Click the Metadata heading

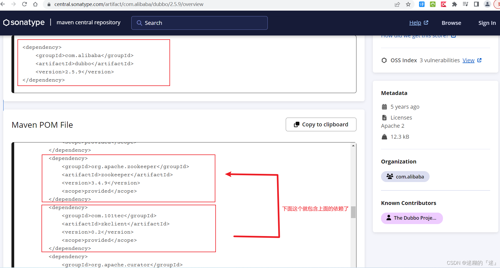pos(394,93)
